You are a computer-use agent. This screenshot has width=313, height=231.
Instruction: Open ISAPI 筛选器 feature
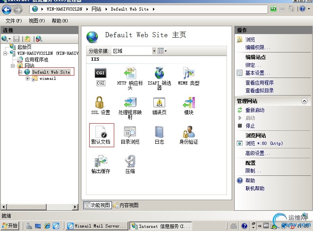(x=159, y=78)
